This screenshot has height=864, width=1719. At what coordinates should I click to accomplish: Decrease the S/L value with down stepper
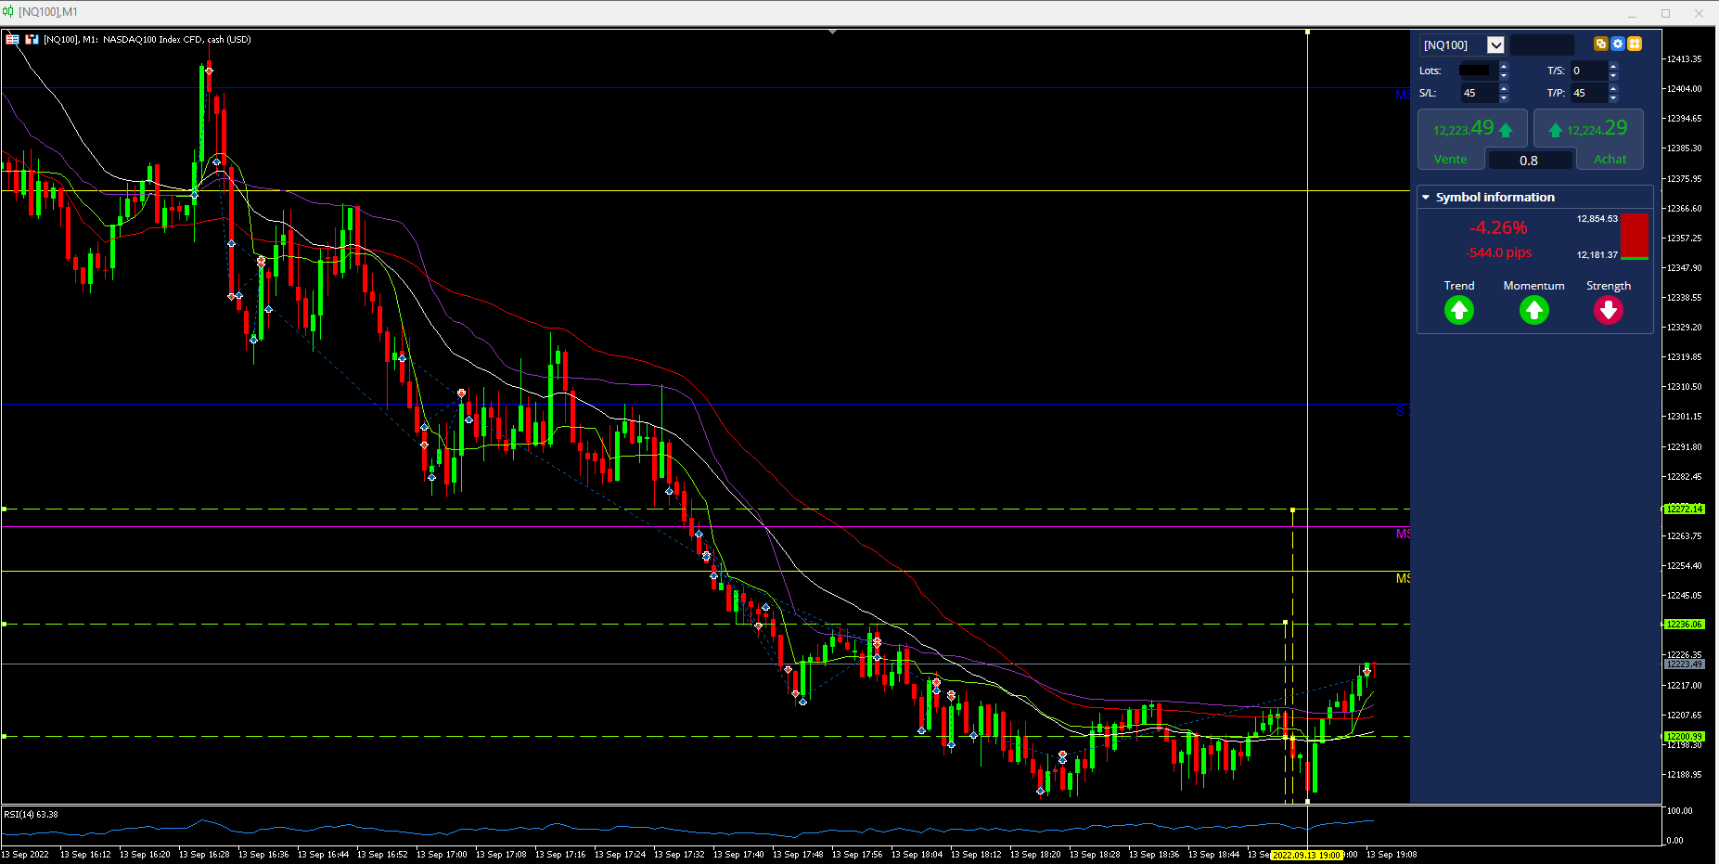1504,97
